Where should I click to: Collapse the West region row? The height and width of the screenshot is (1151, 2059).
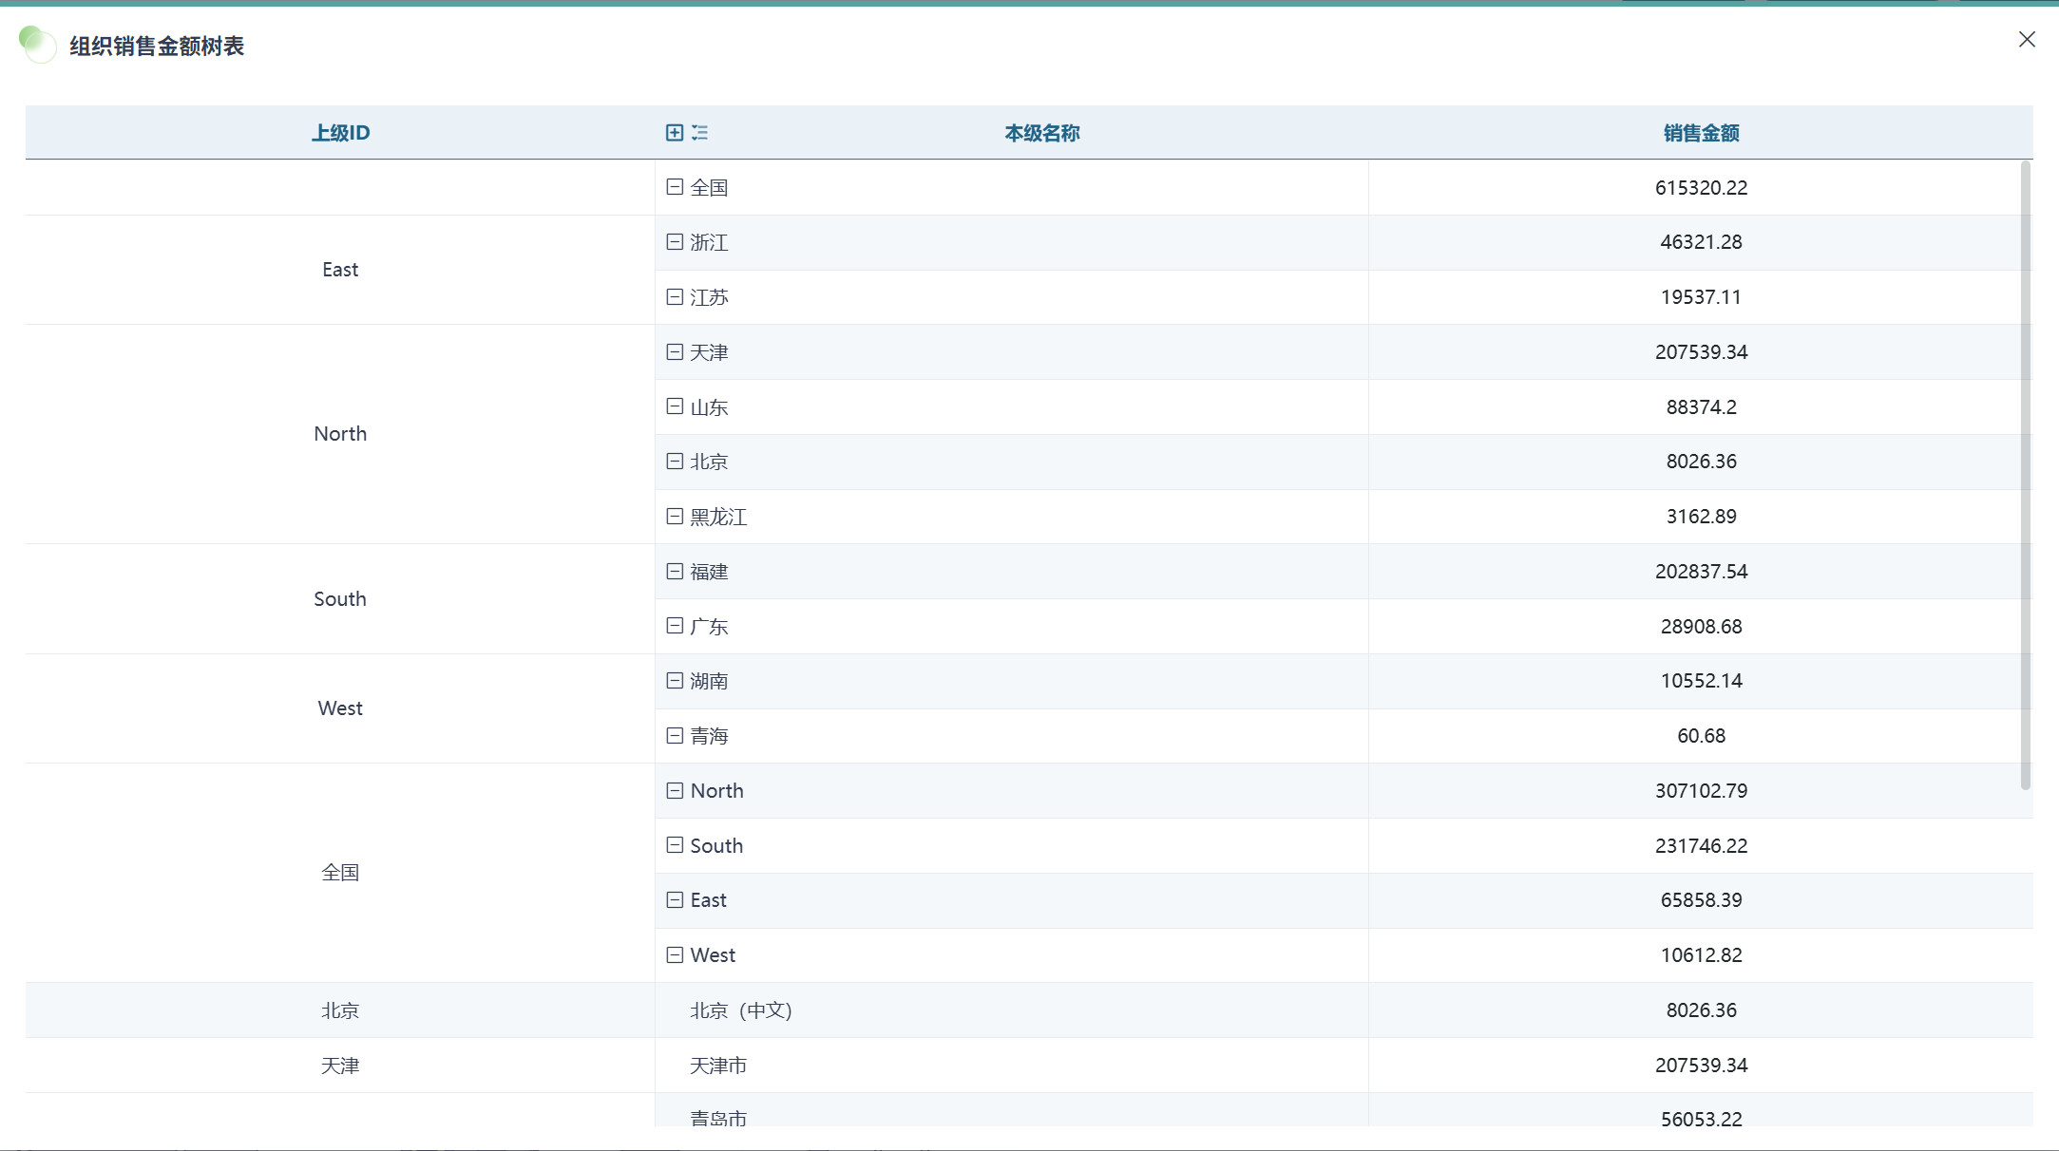tap(675, 955)
